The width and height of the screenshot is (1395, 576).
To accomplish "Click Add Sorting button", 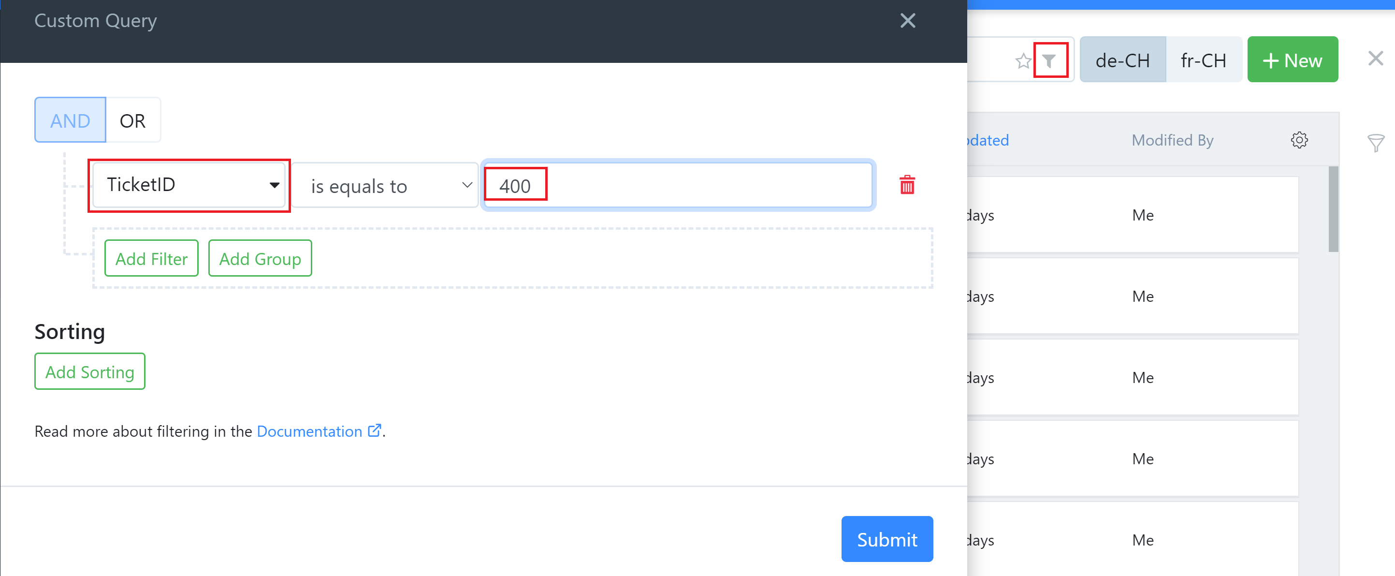I will [x=90, y=372].
